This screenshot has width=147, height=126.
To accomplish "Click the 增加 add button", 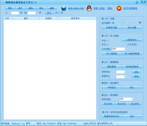I will point(41,8).
